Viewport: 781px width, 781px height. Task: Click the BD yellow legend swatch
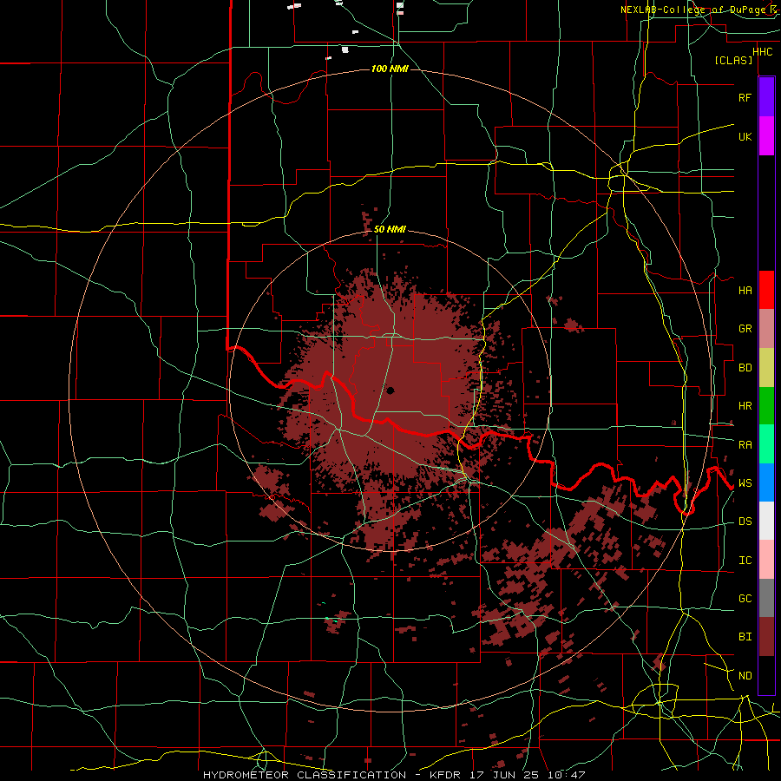pyautogui.click(x=766, y=368)
